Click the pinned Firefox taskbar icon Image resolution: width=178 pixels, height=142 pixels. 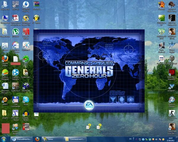37,139
